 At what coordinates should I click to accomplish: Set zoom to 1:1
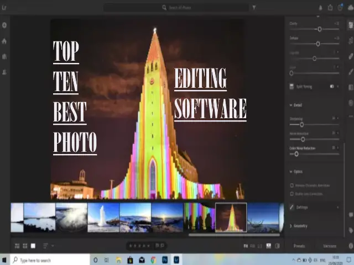tap(260, 246)
